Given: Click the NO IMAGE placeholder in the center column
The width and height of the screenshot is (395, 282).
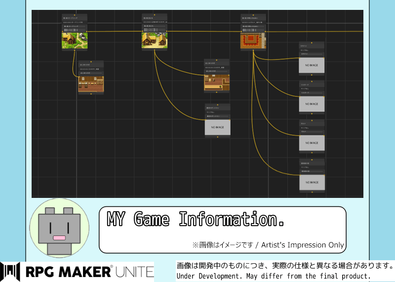Looking at the screenshot, I should pos(217,127).
